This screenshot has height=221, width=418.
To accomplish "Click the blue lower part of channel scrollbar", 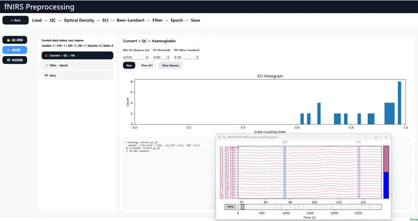I will click(386, 185).
